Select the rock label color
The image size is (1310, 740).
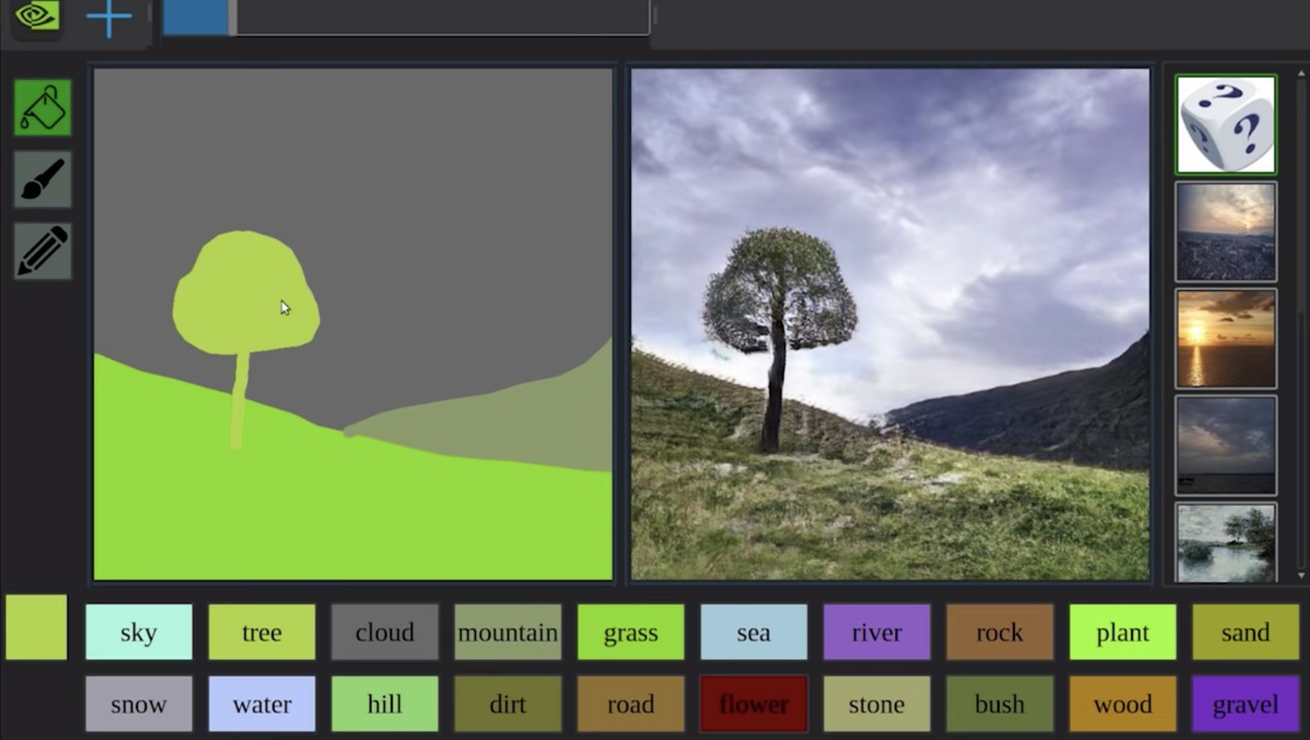1000,632
